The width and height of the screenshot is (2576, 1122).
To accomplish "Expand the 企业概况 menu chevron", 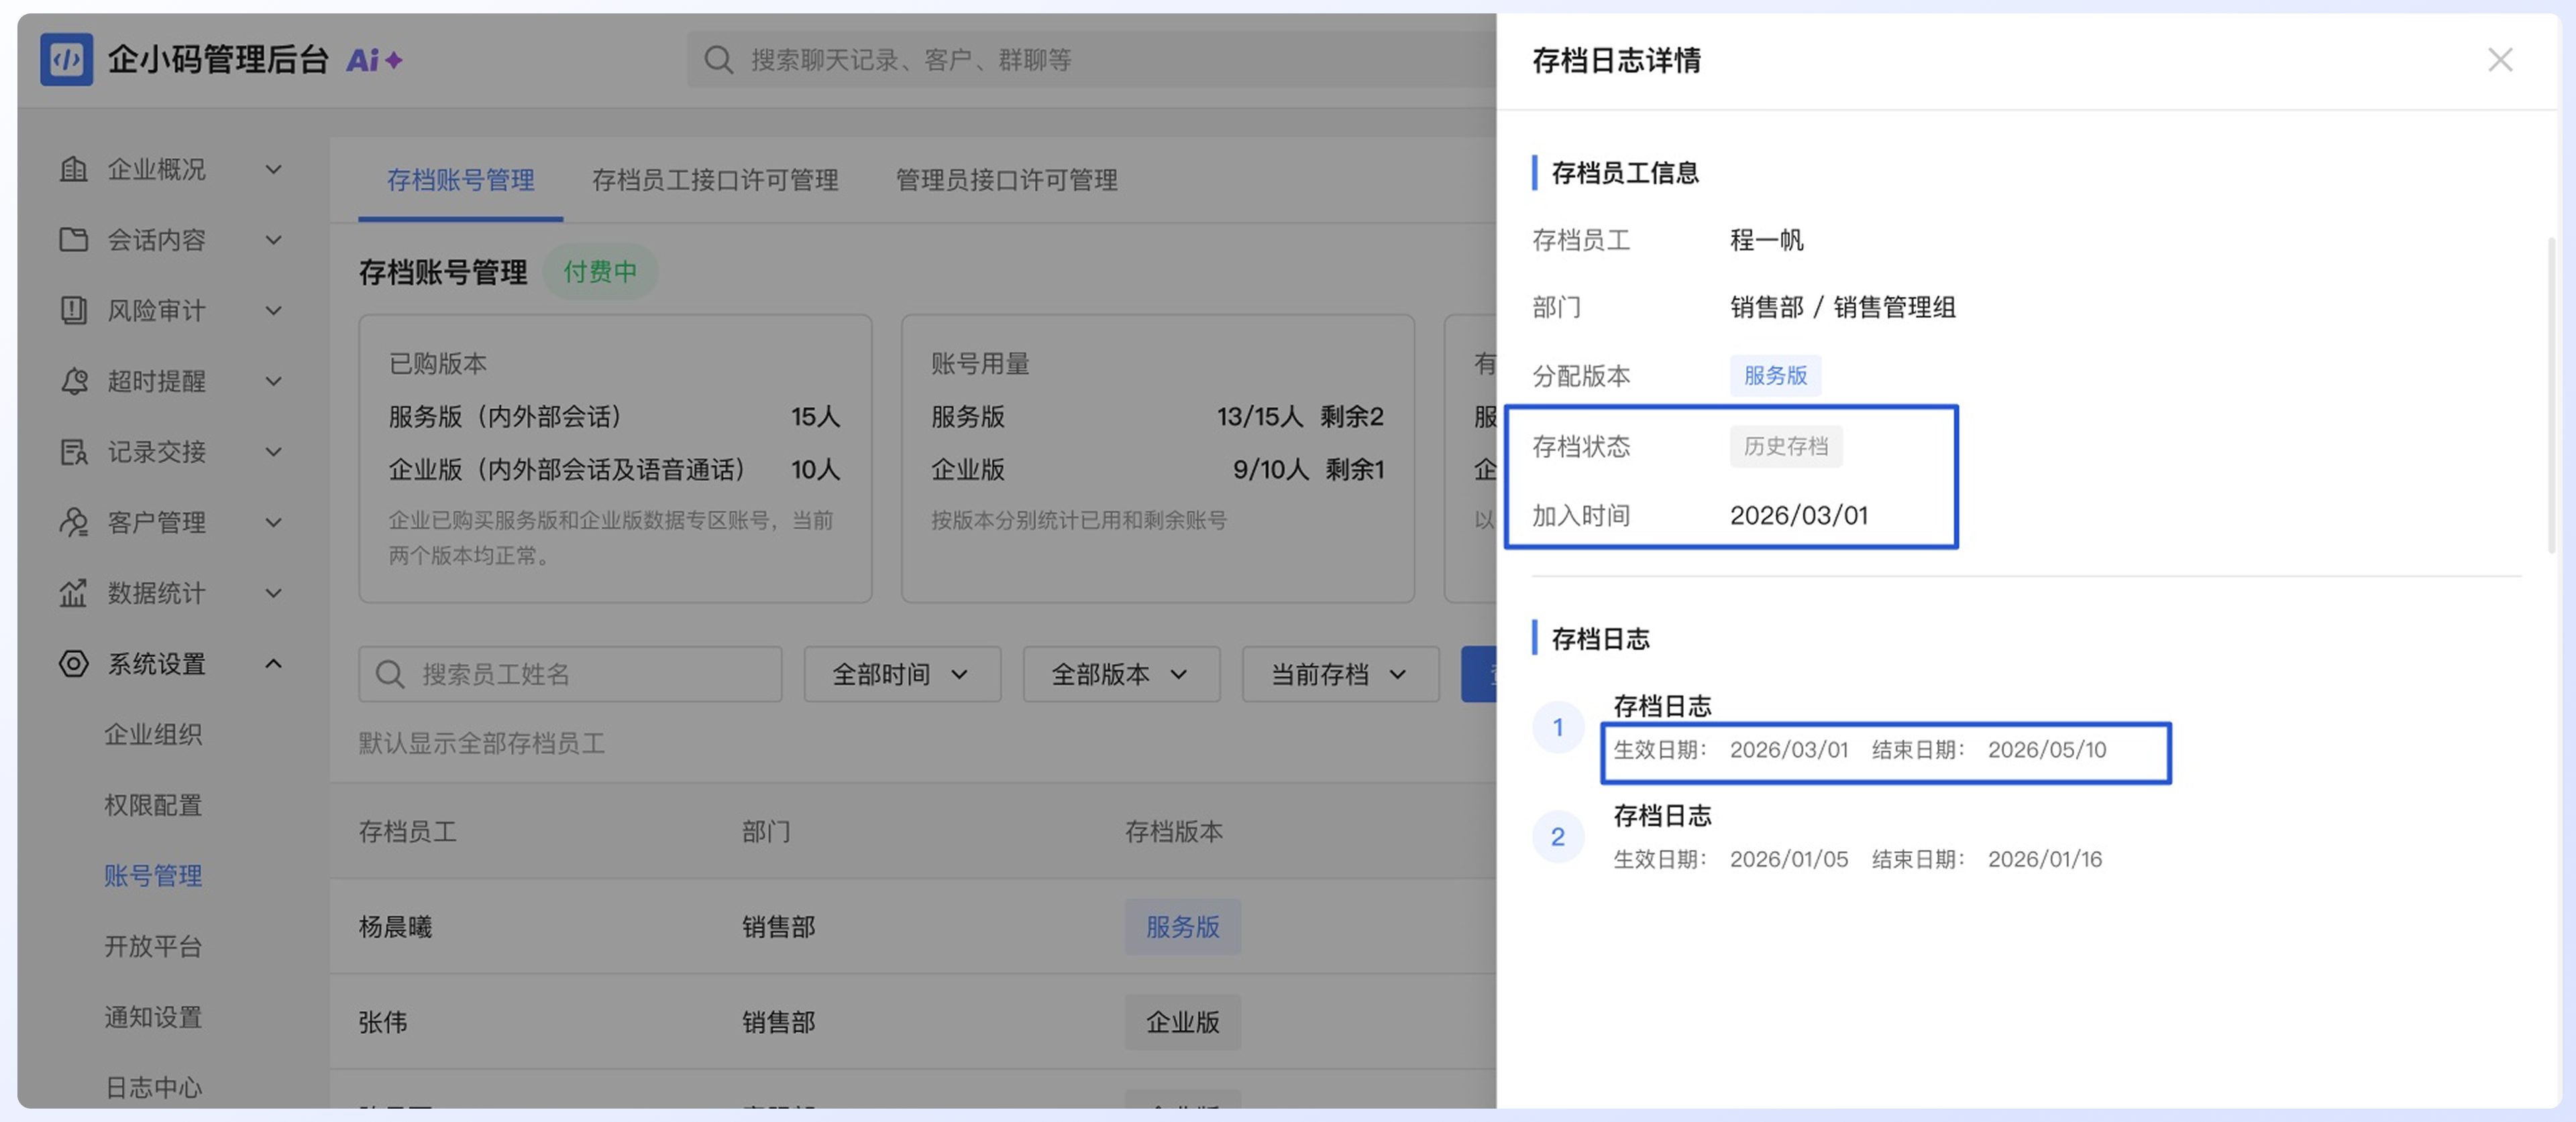I will (273, 170).
